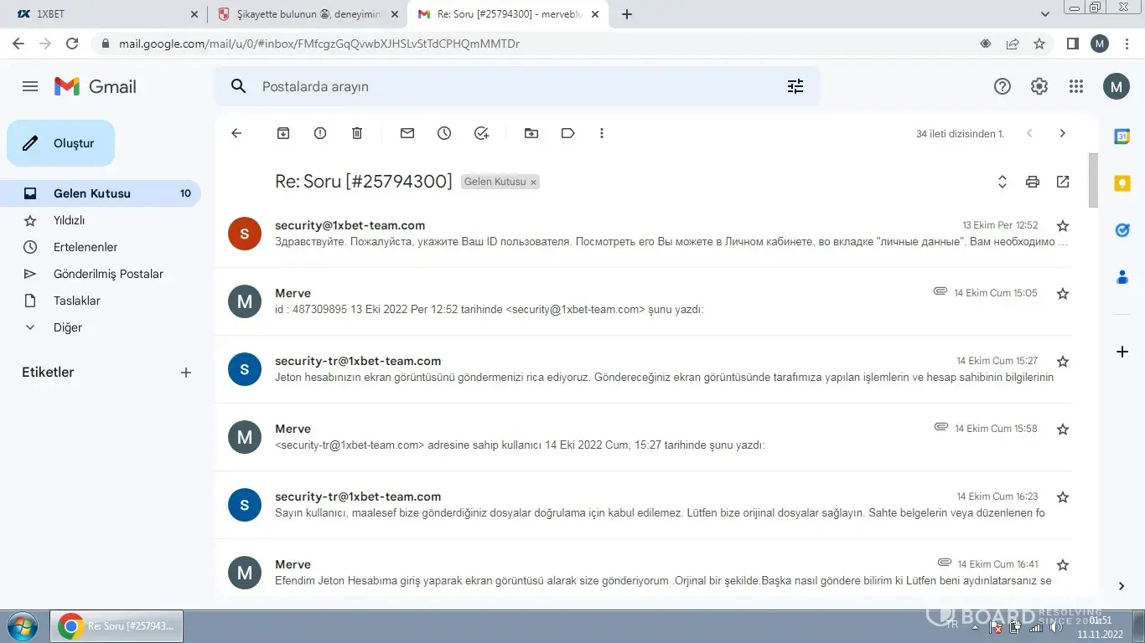Screen dimensions: 1145x643
Task: Snooze this conversation with clock icon
Action: [x=444, y=133]
